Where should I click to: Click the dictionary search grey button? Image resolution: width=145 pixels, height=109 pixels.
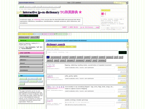pos(24,37)
